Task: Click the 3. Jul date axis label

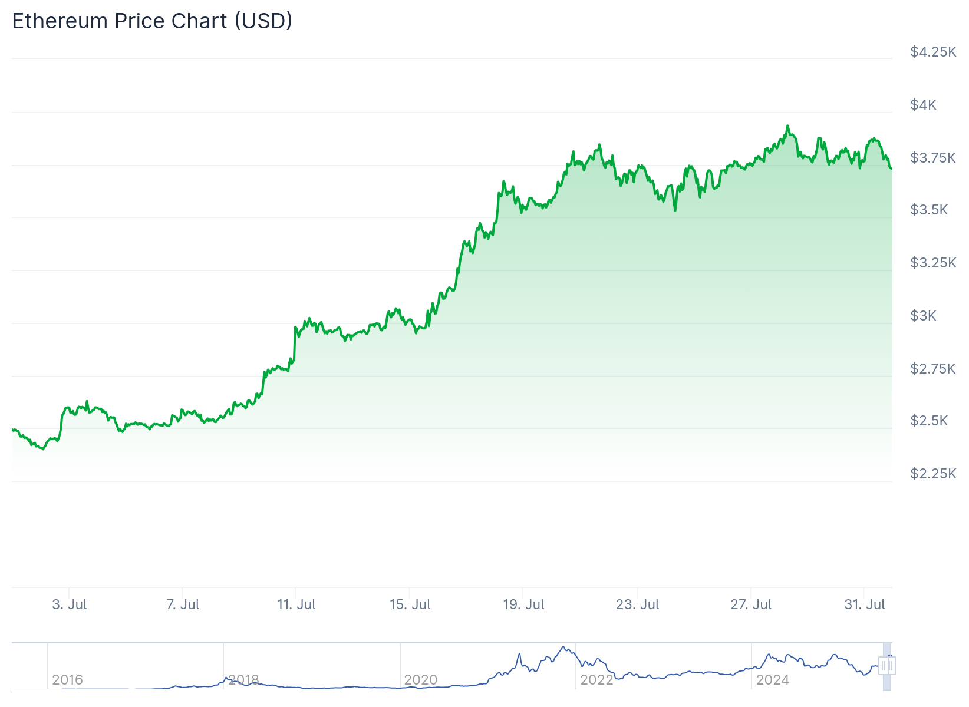Action: click(x=70, y=604)
